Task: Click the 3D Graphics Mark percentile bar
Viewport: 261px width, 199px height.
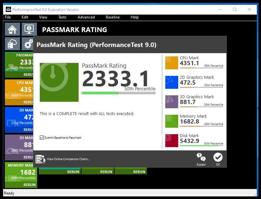Action: (201, 107)
